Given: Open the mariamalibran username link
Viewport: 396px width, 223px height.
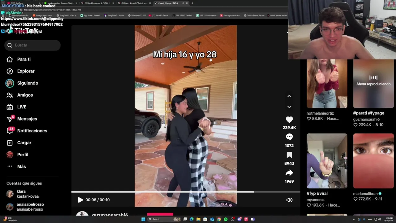Looking at the screenshot, I should coord(365,194).
